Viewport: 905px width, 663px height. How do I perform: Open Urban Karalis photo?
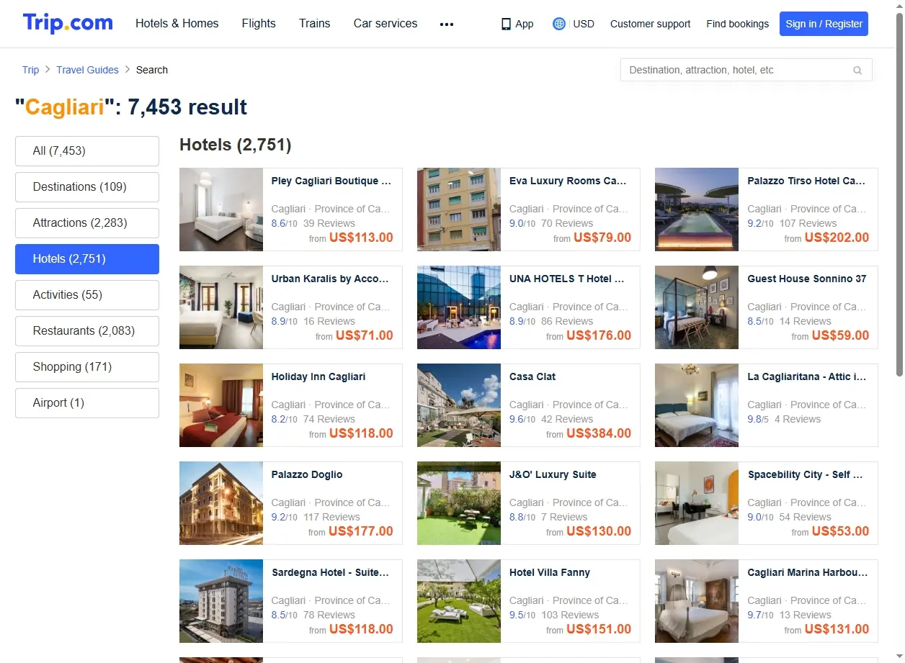(221, 307)
